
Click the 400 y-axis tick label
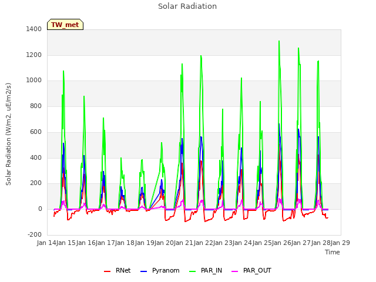(36, 158)
